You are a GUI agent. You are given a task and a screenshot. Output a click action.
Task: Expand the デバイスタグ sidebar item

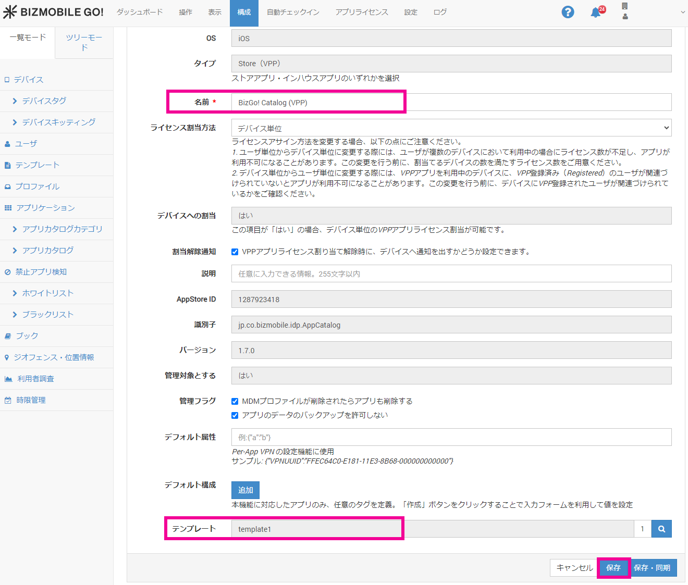[44, 101]
